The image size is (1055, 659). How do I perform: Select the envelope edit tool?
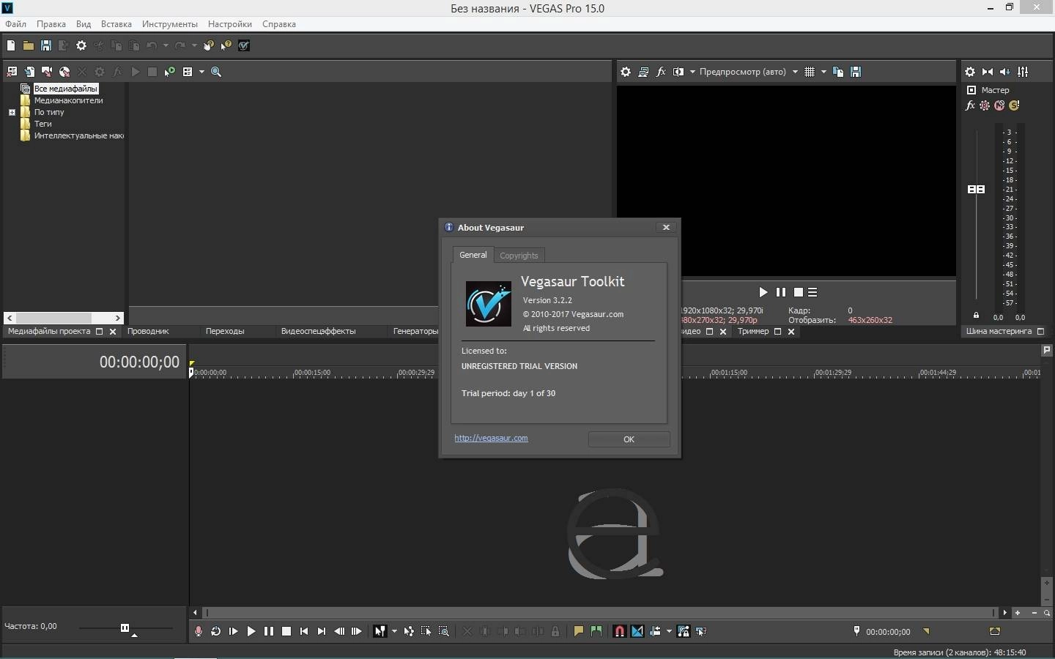coord(409,631)
